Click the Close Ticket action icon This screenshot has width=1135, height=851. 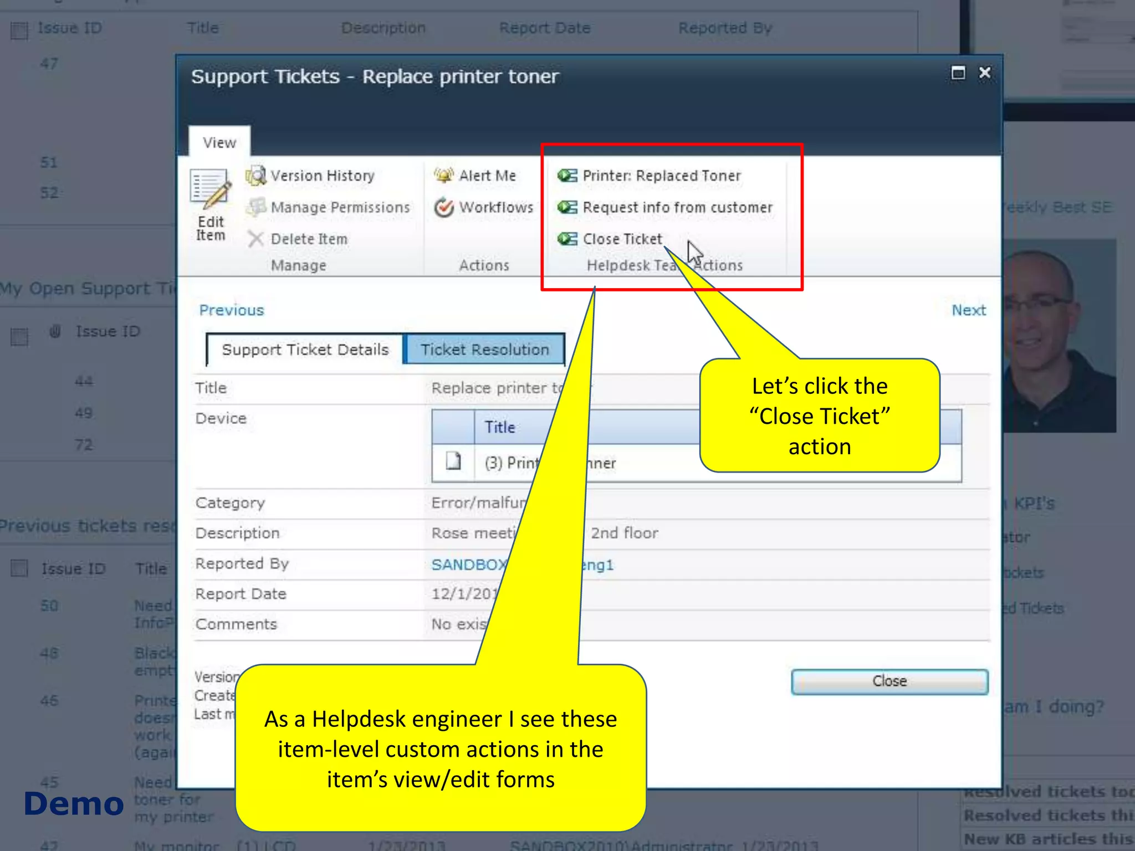coord(567,239)
